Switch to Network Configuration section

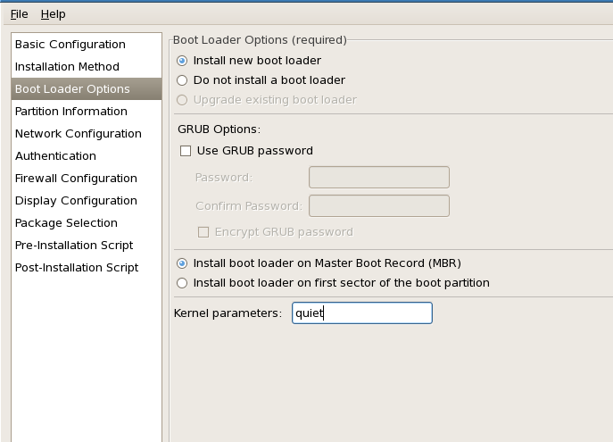click(79, 134)
